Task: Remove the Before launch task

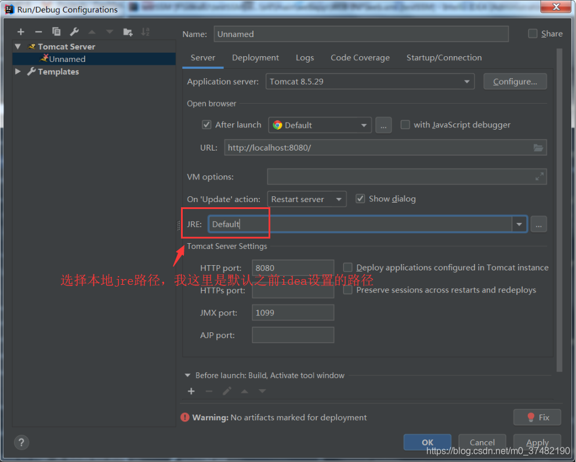Action: 209,391
